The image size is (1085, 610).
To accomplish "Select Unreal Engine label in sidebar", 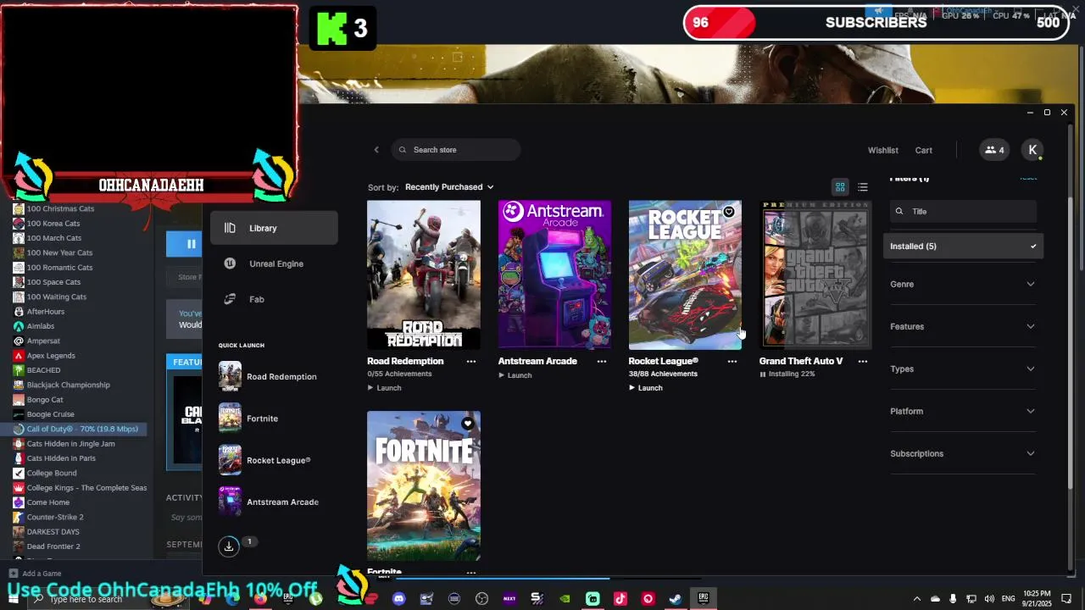I will click(x=276, y=263).
